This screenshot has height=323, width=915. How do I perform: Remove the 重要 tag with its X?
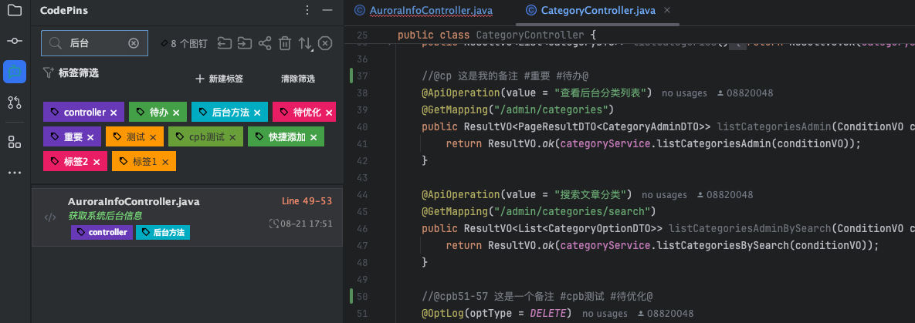coord(90,137)
